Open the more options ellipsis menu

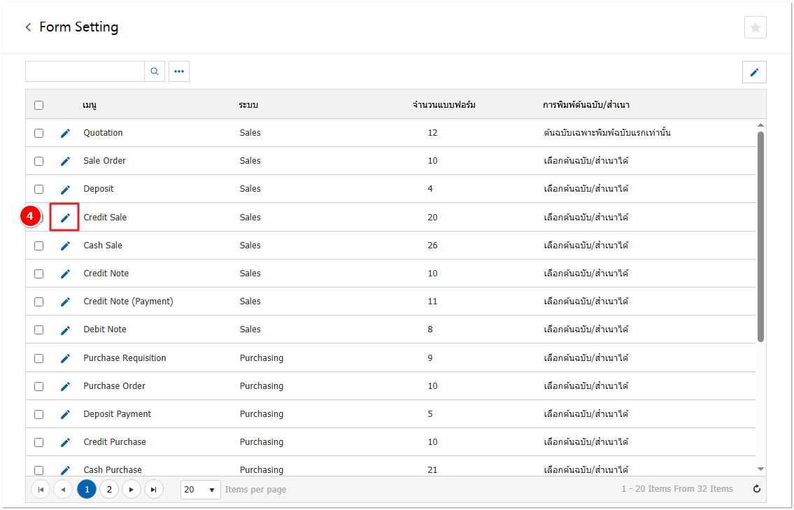(179, 71)
